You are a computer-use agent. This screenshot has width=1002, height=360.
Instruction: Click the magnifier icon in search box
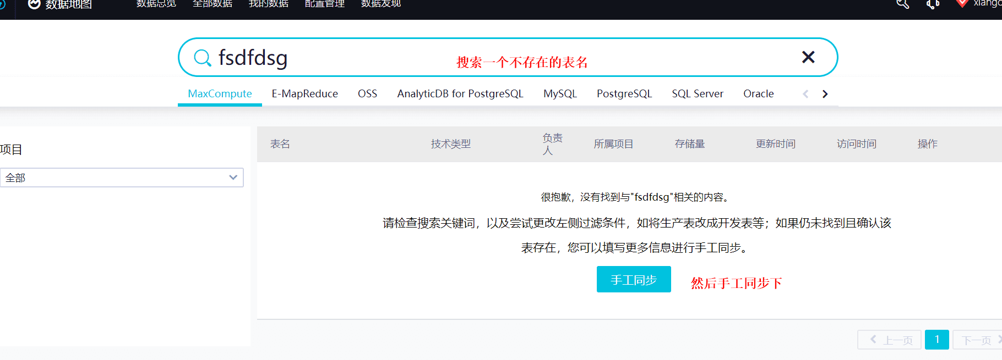(x=203, y=58)
